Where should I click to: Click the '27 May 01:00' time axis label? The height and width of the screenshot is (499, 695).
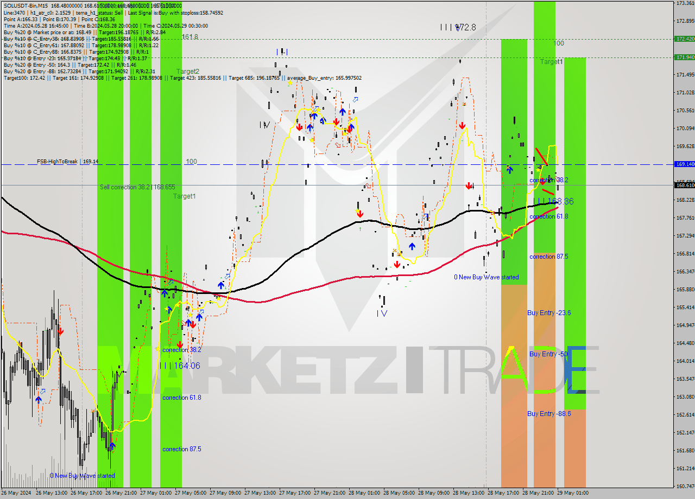click(155, 493)
